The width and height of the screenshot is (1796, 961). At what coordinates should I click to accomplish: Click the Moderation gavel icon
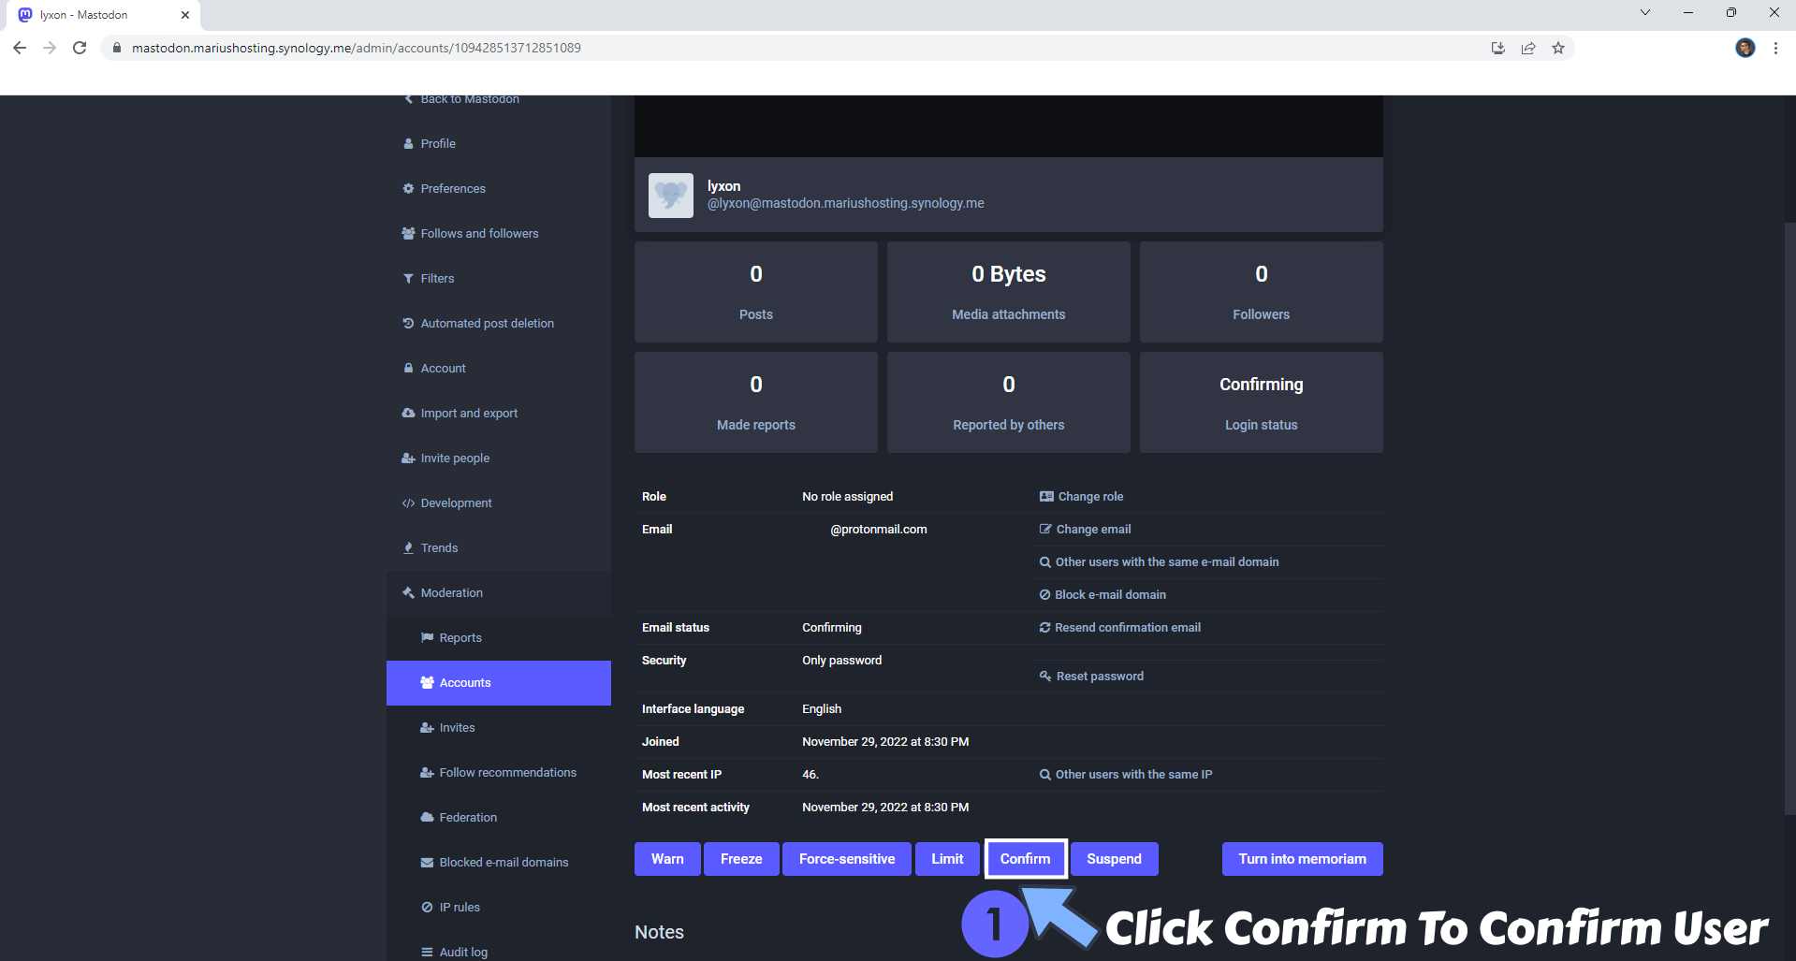coord(408,593)
